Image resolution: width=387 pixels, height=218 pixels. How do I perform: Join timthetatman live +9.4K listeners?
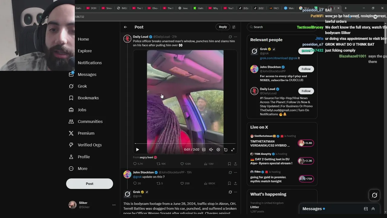pyautogui.click(x=306, y=143)
